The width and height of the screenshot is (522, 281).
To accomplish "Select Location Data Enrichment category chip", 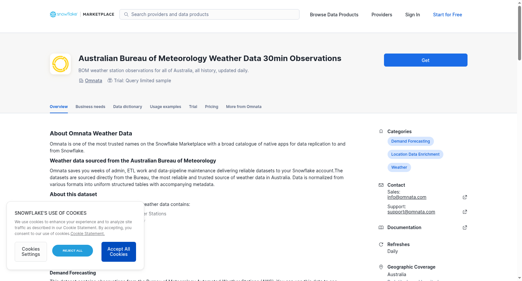I will pos(415,154).
